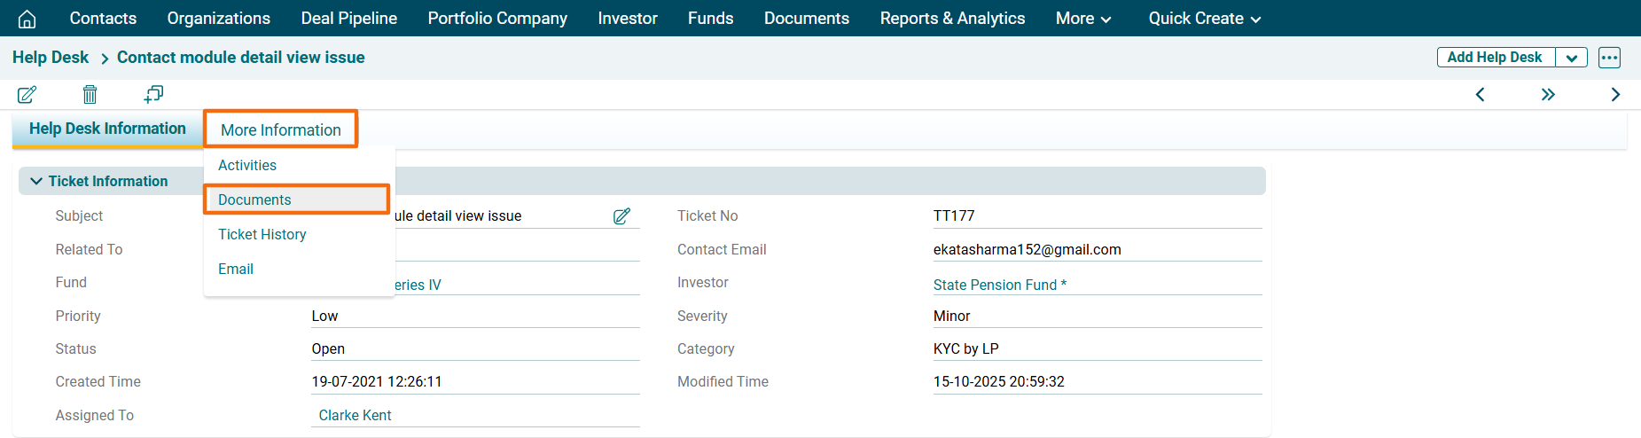Edit the Subject field inline

[x=621, y=215]
